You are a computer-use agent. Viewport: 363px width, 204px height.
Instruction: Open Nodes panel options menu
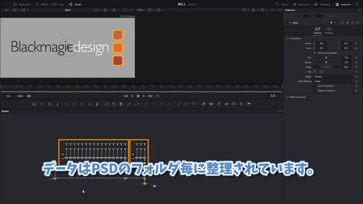tap(280, 111)
